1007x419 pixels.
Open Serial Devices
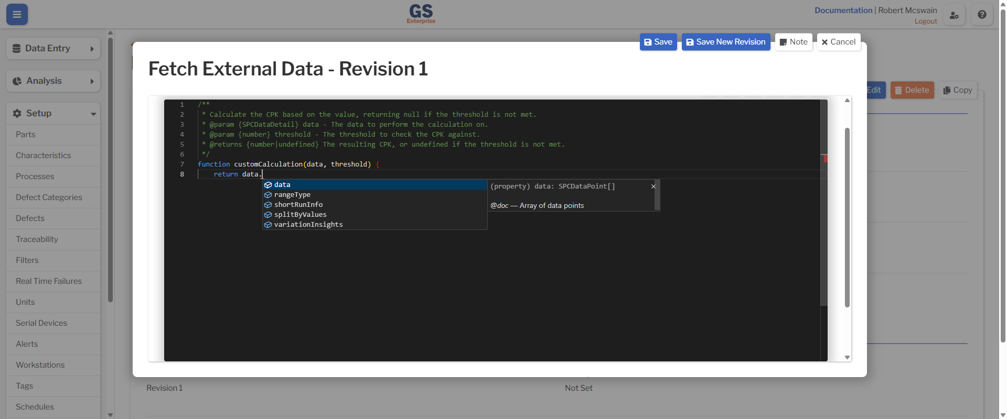(53, 323)
